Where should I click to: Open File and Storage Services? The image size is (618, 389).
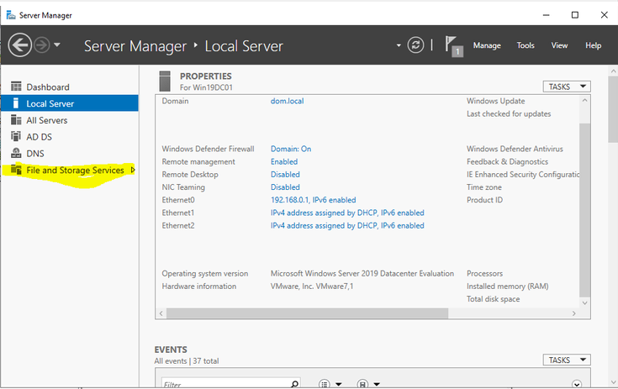75,171
